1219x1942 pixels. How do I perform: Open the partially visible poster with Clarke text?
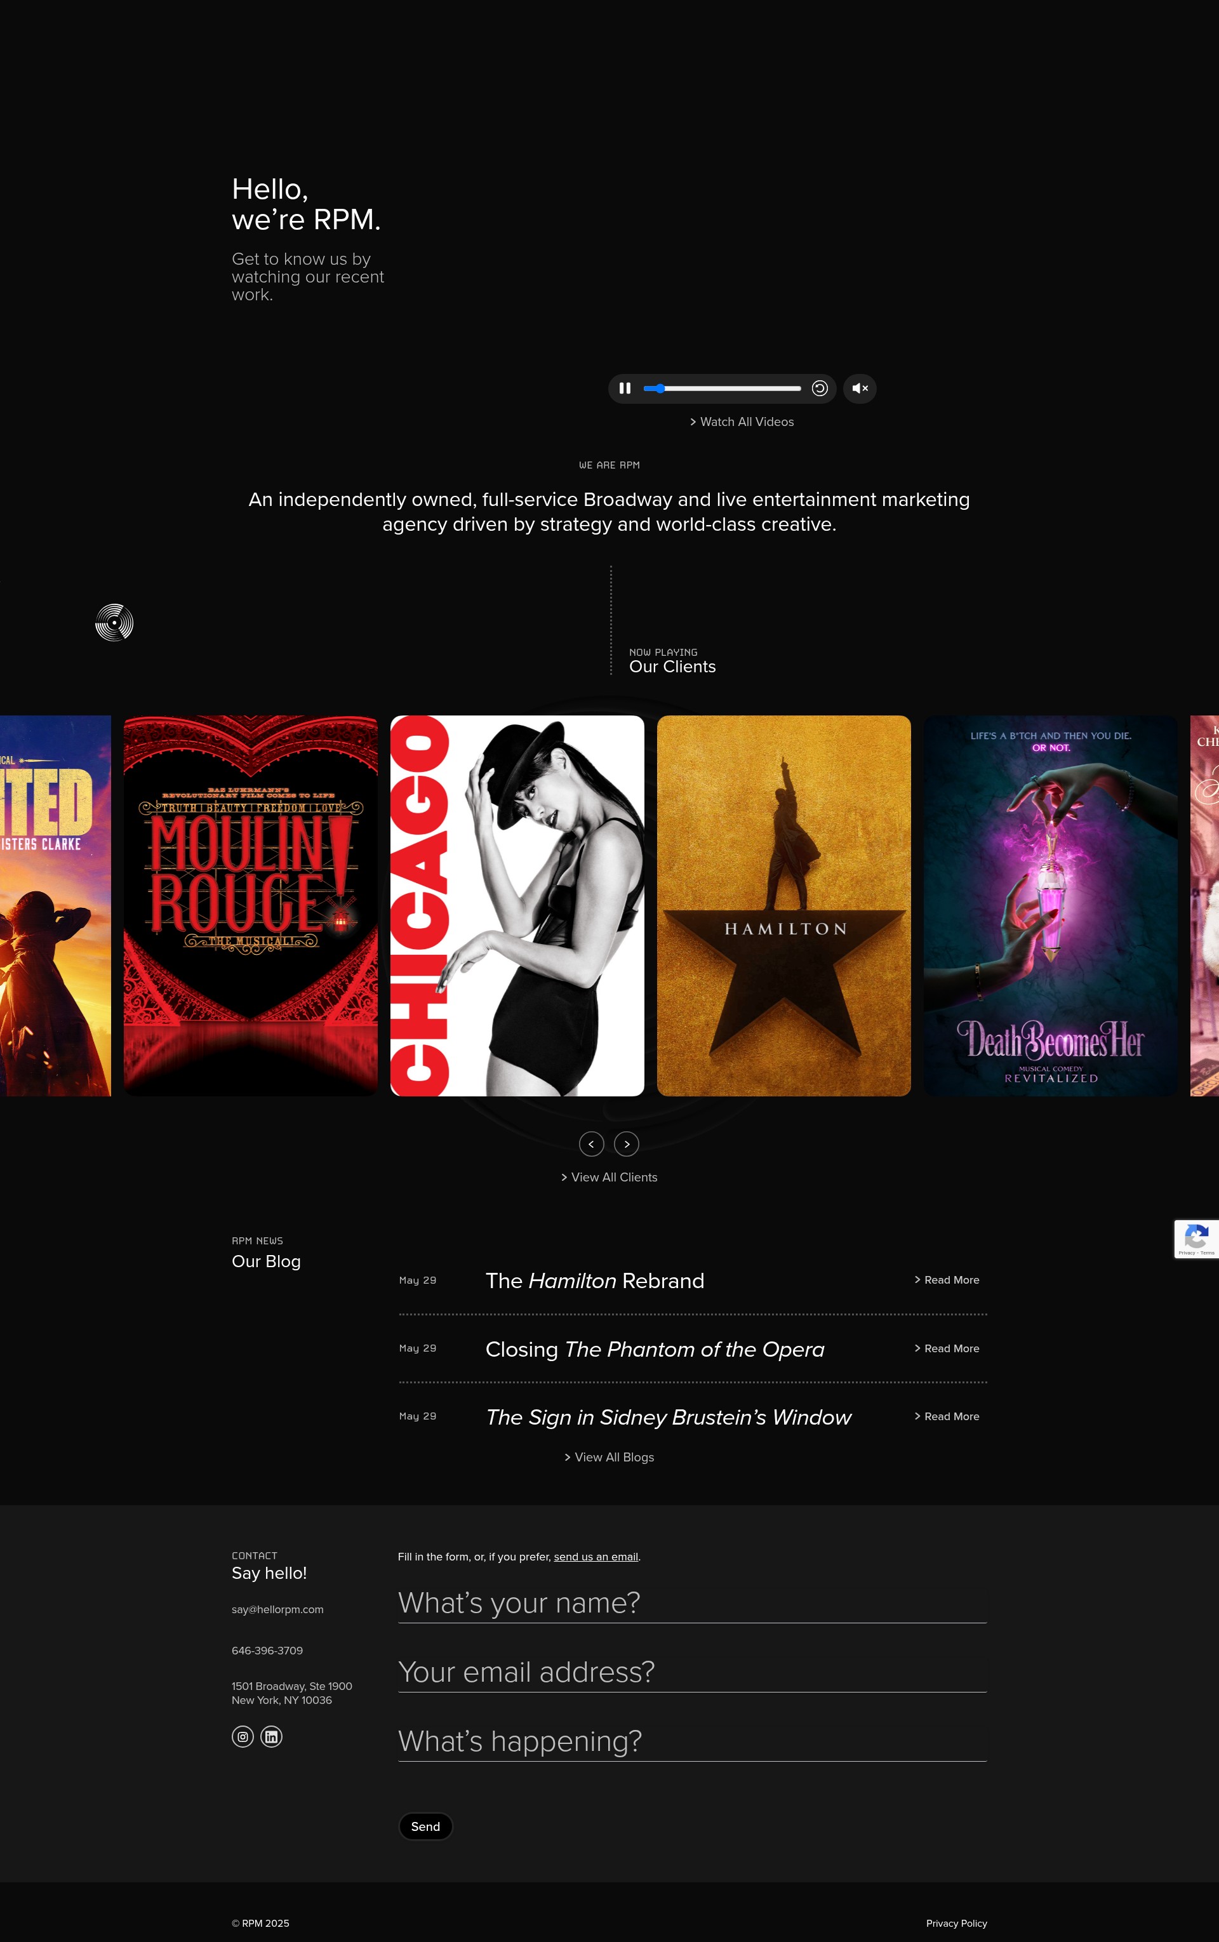(x=55, y=905)
